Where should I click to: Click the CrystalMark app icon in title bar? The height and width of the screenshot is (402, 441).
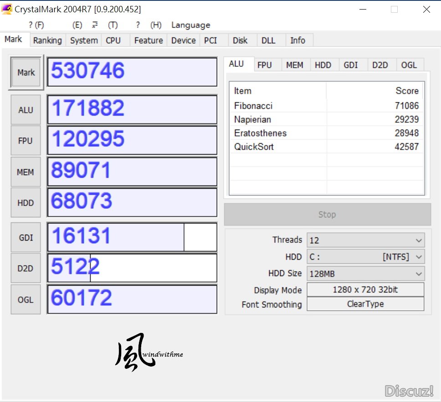(x=6, y=9)
